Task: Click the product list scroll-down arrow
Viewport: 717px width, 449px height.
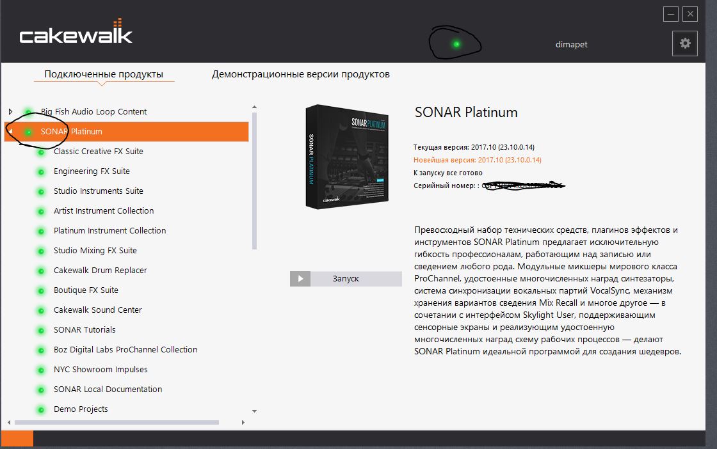Action: point(255,411)
